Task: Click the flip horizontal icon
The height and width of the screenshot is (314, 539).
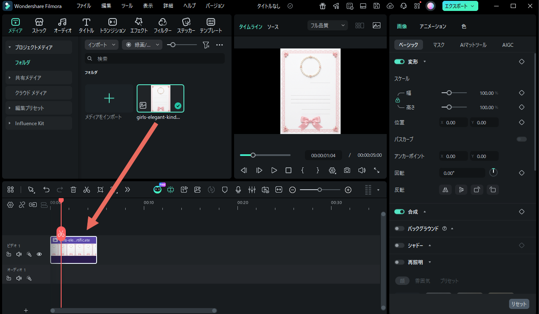Action: 445,190
